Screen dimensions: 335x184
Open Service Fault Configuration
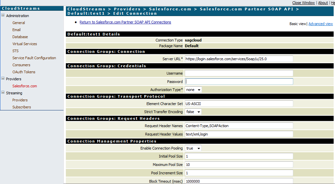tap(34, 58)
